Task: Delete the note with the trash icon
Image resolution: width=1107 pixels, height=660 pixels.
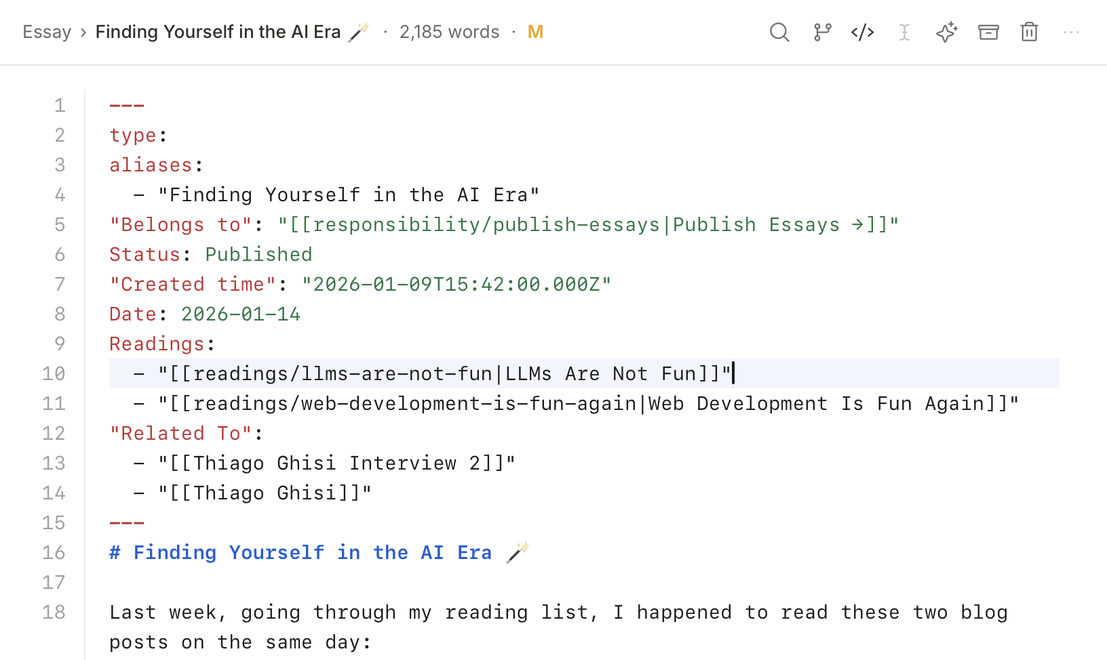Action: [x=1029, y=32]
